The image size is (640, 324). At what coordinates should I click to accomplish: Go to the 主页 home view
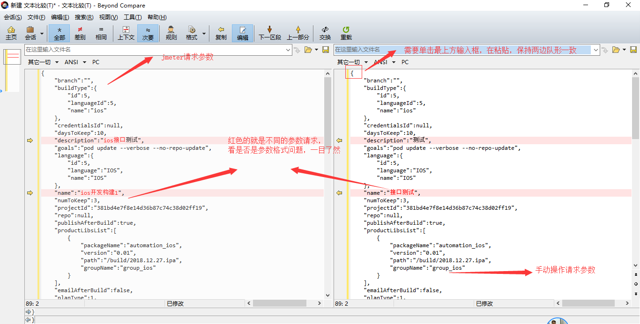[11, 33]
